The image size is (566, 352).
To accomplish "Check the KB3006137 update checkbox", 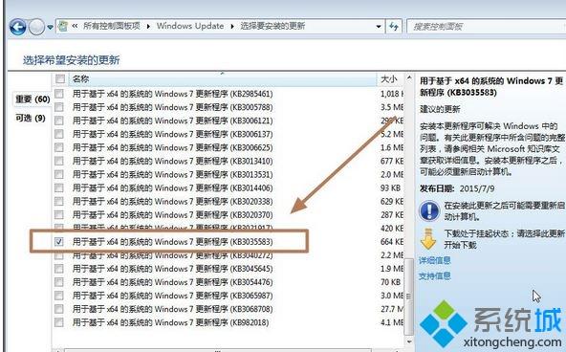I will tap(59, 134).
